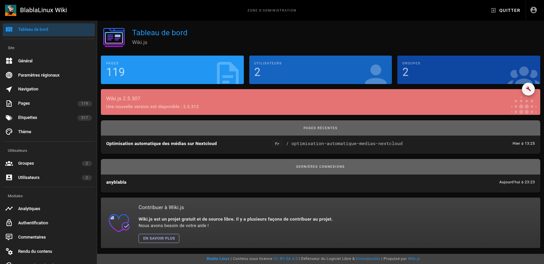Open the Emmabuntüs footer link
Image resolution: width=544 pixels, height=264 pixels.
coord(368,259)
